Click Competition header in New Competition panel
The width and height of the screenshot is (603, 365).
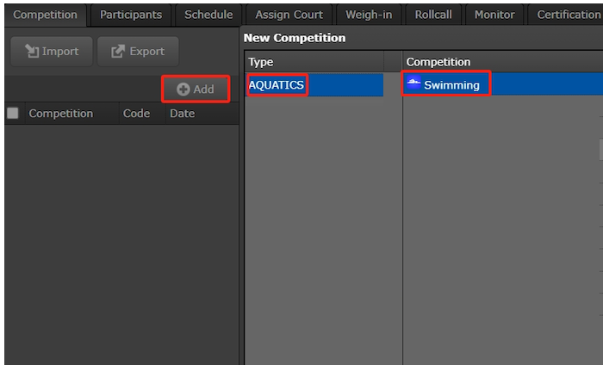(438, 62)
